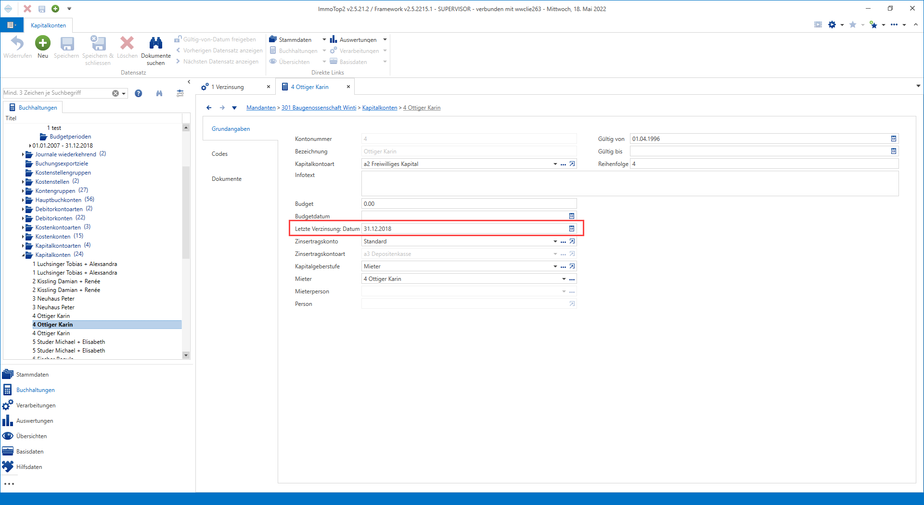Image resolution: width=924 pixels, height=505 pixels.
Task: Open sidebar filter settings icon
Action: [180, 93]
